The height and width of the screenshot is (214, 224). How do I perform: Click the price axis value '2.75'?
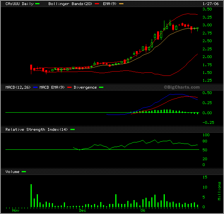(207, 33)
